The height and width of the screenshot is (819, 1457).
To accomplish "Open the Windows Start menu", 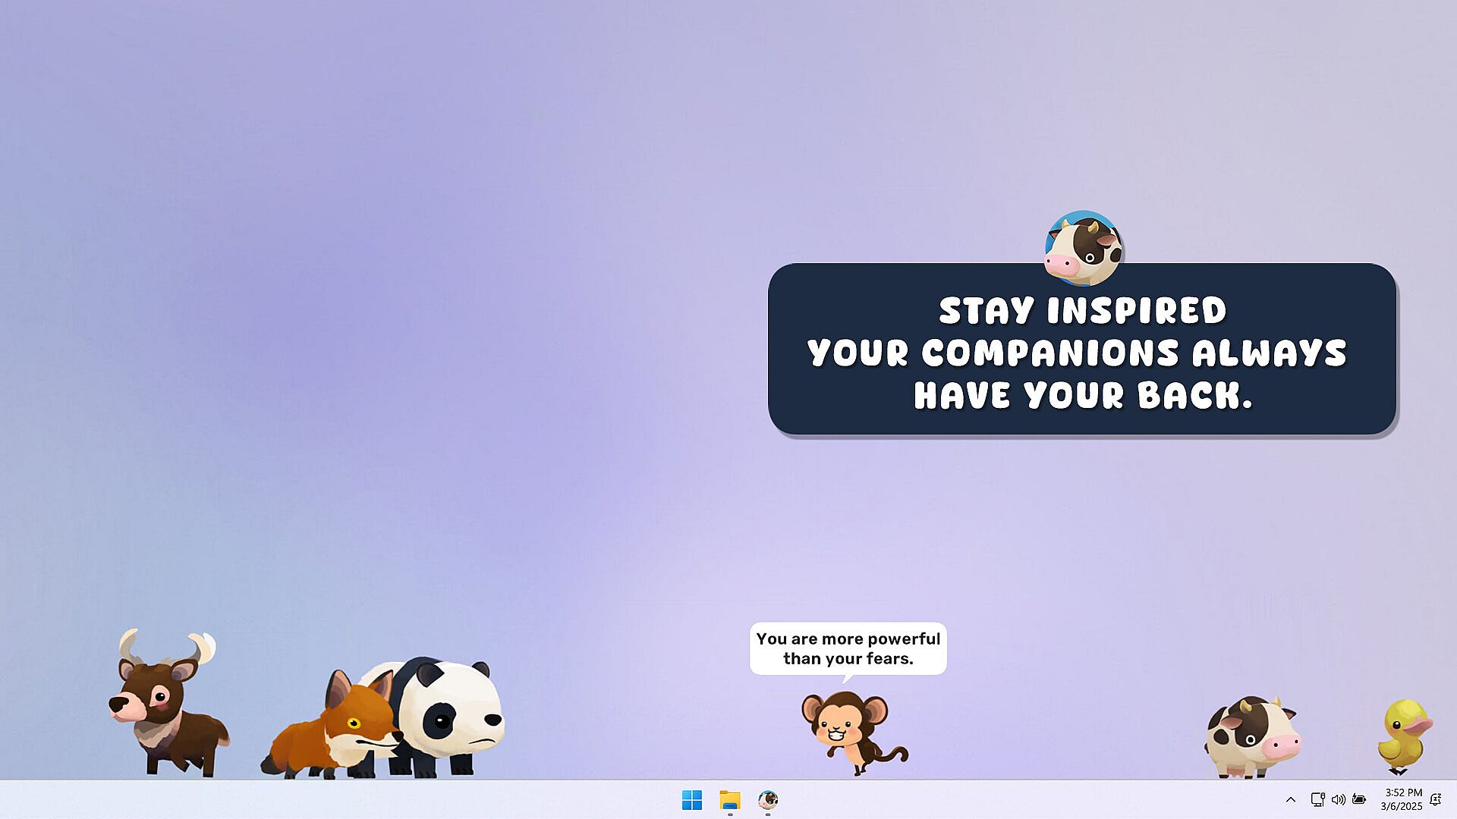I will pos(691,799).
